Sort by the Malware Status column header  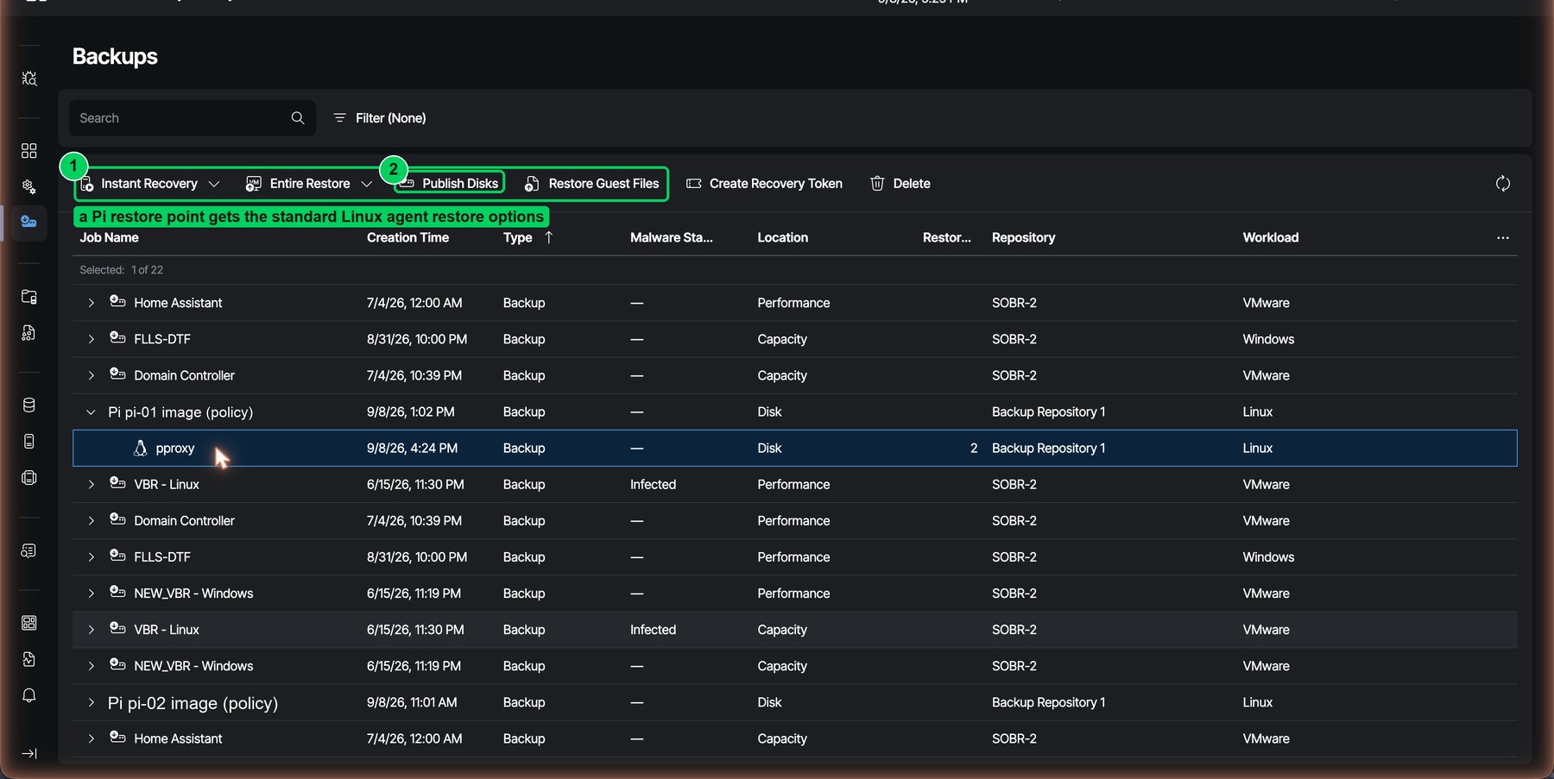click(672, 237)
